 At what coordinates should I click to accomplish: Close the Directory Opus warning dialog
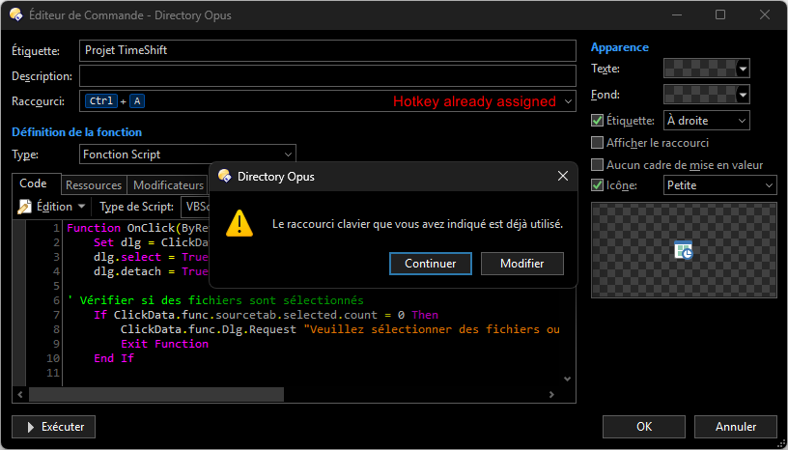click(562, 177)
